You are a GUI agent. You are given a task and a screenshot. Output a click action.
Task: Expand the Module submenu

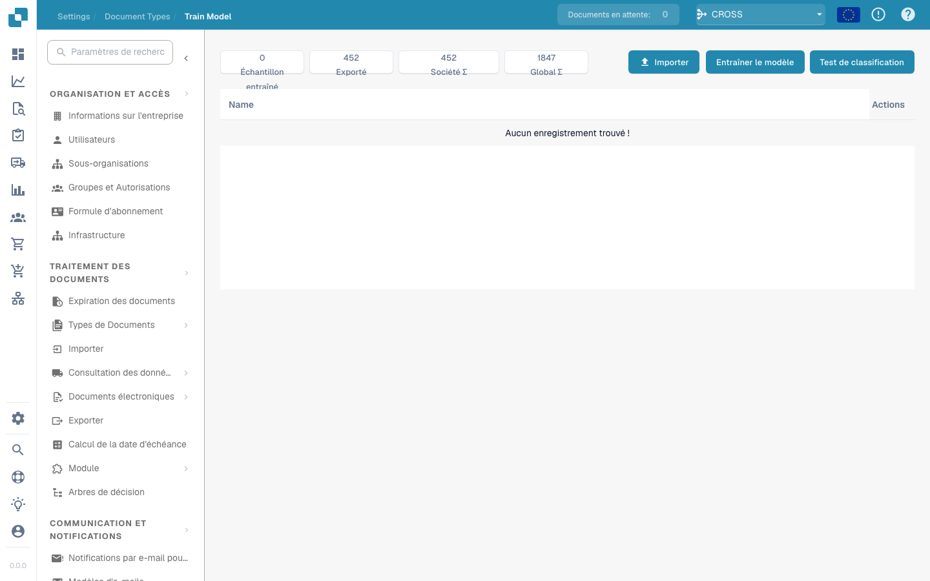coord(186,469)
